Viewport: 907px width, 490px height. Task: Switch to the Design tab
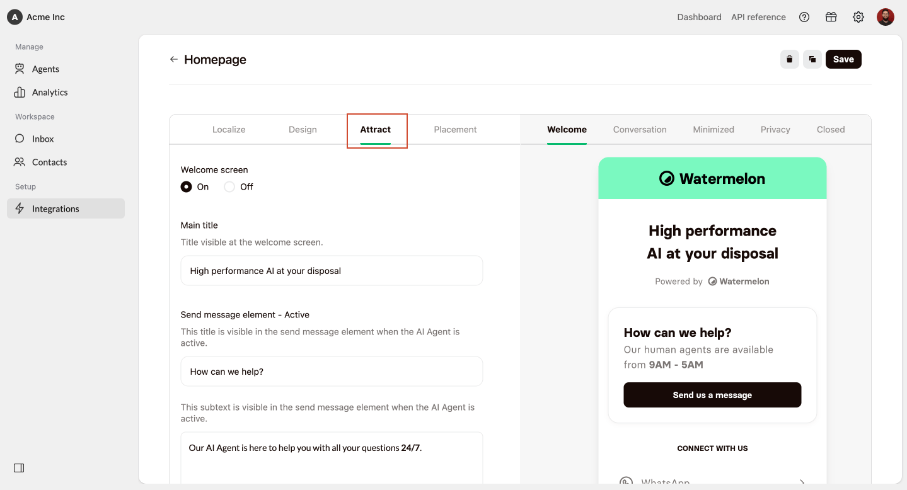coord(303,129)
